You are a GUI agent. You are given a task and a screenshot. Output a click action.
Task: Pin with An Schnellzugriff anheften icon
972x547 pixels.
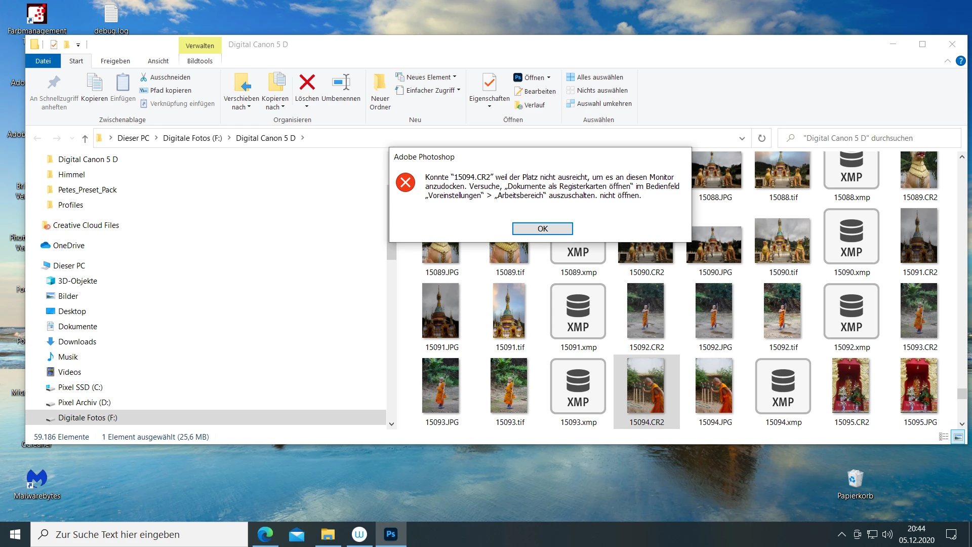click(54, 82)
